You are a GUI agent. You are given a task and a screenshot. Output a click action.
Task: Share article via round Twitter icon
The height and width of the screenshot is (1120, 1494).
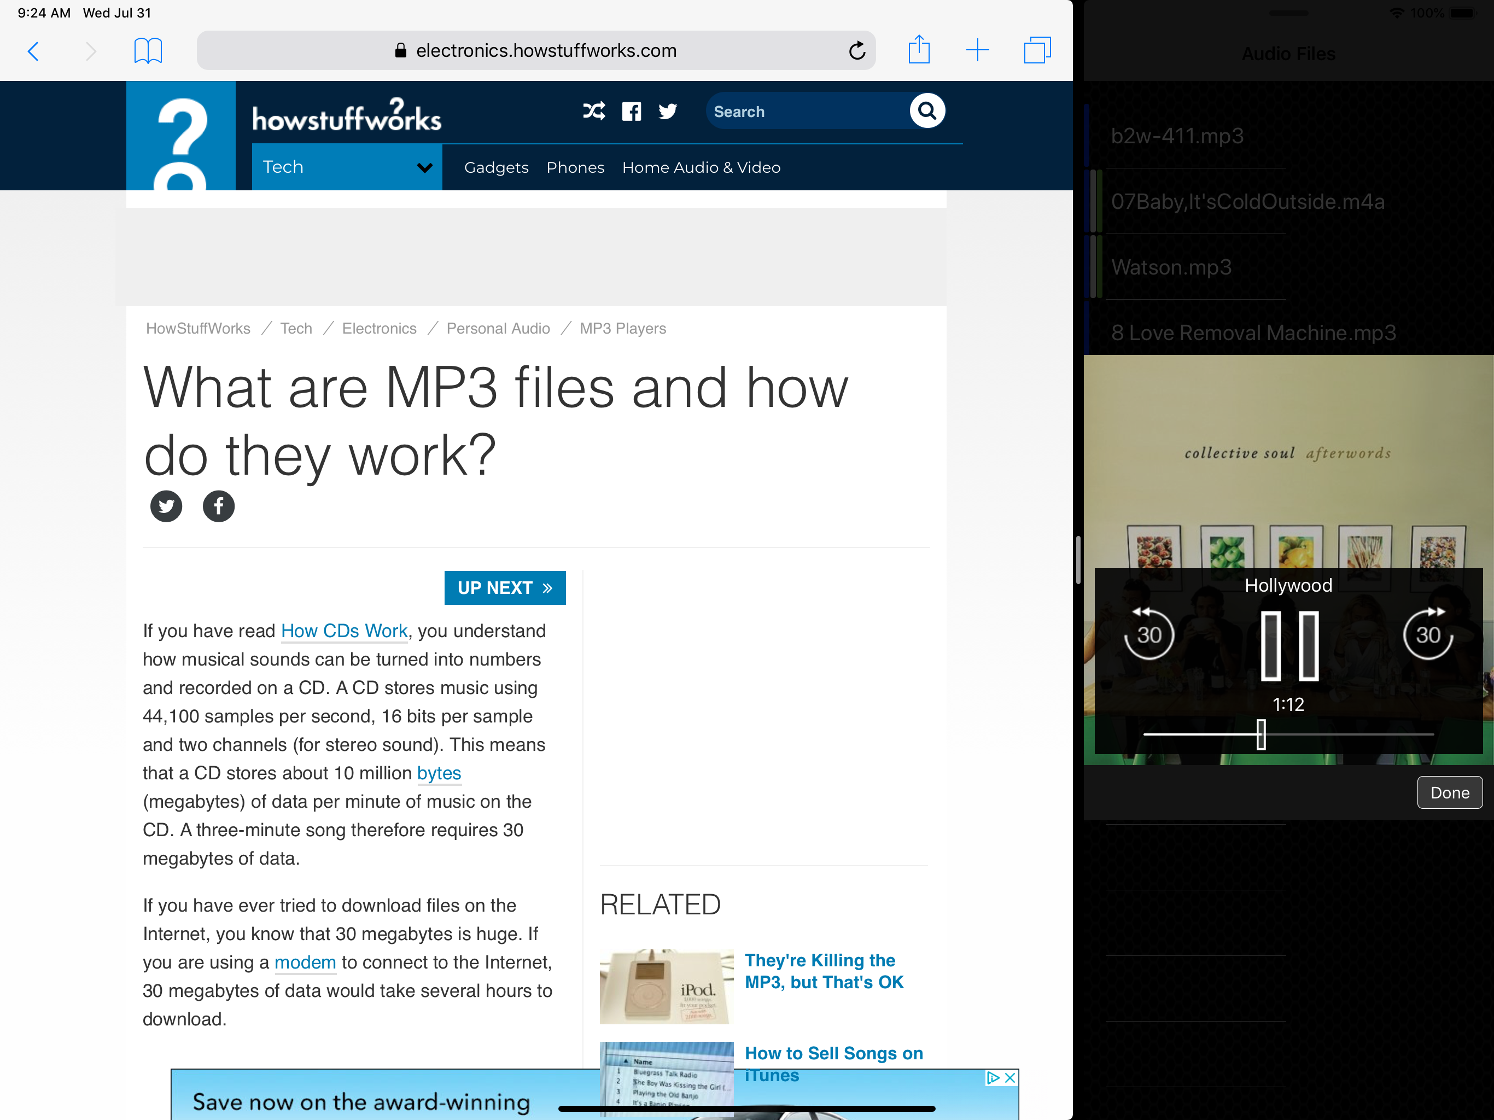tap(166, 506)
